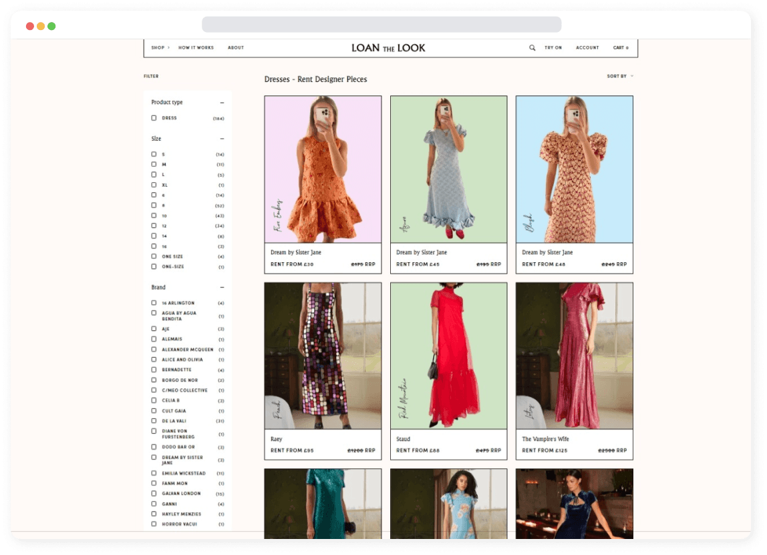Screen dimensions: 767x555
Task: Open the Sort By dropdown
Action: pyautogui.click(x=619, y=76)
